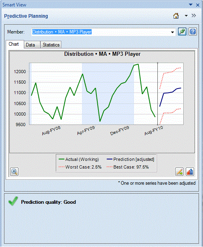Click the Best Case: 97.5% legend entry
This screenshot has width=203, height=247.
click(x=128, y=167)
